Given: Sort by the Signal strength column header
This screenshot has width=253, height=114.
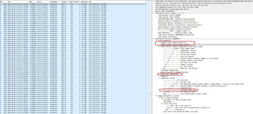Looking at the screenshot, I should point(84,2).
